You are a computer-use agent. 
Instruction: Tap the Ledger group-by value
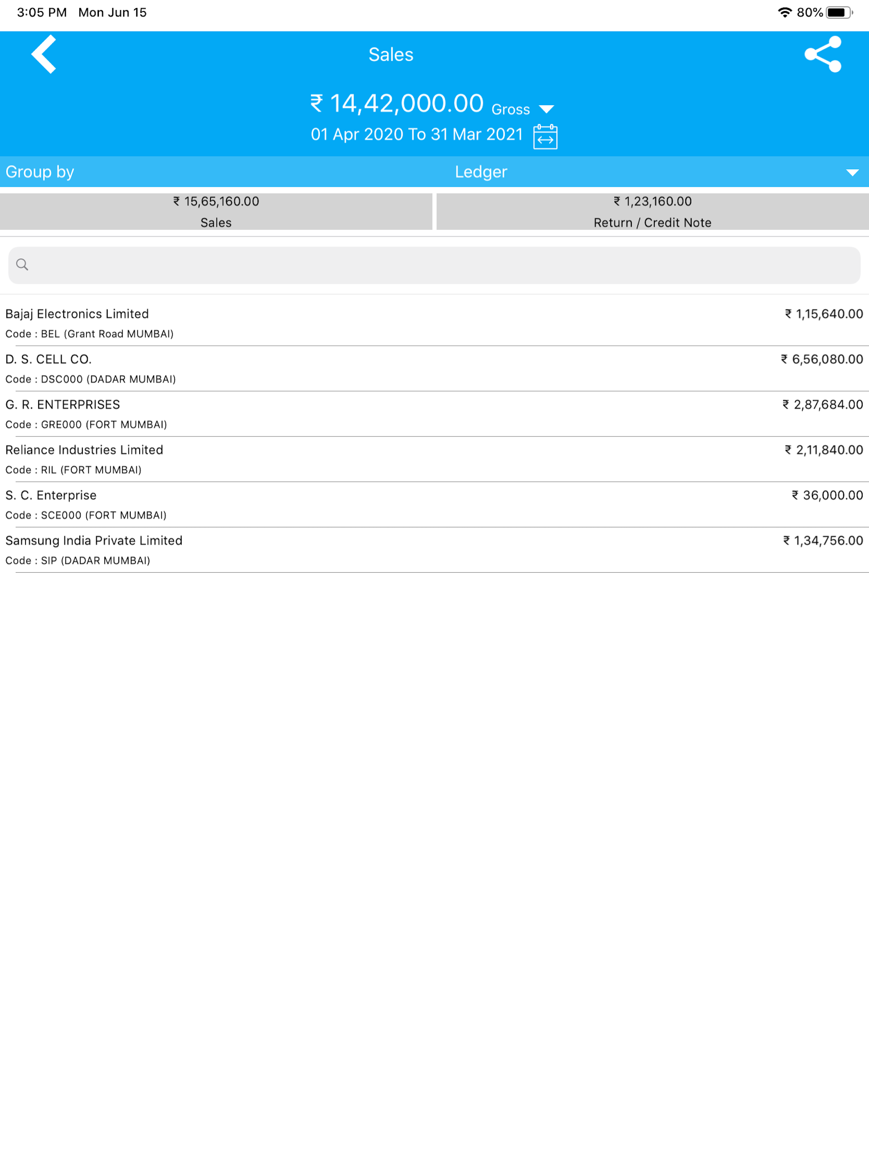481,172
